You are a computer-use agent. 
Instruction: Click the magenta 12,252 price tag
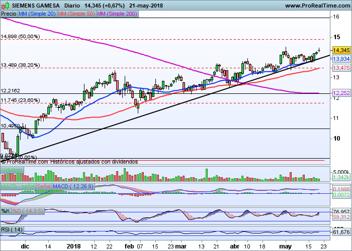pos(341,93)
